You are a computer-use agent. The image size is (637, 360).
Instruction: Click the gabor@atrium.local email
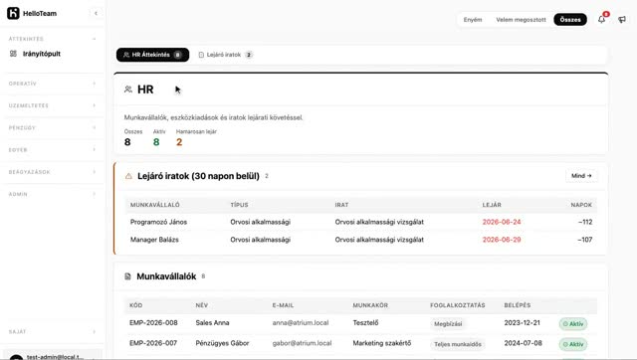(302, 343)
